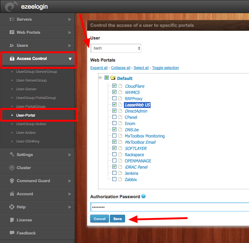Viewport: 249px width, 243px height.
Task: Click the ezeelogin logo icon
Action: click(11, 7)
